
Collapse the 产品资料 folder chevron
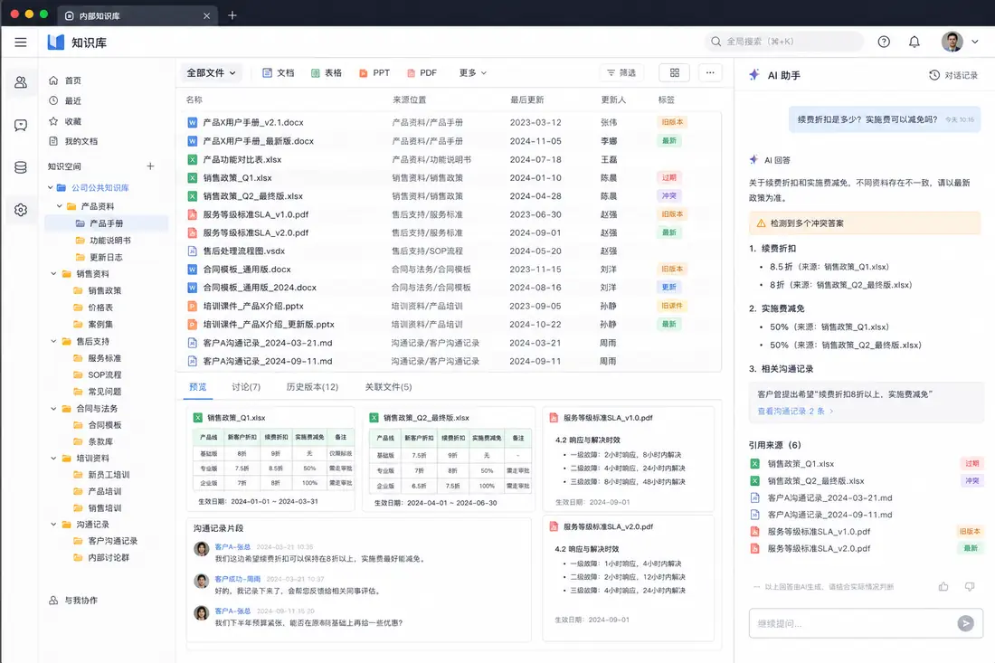[60, 206]
